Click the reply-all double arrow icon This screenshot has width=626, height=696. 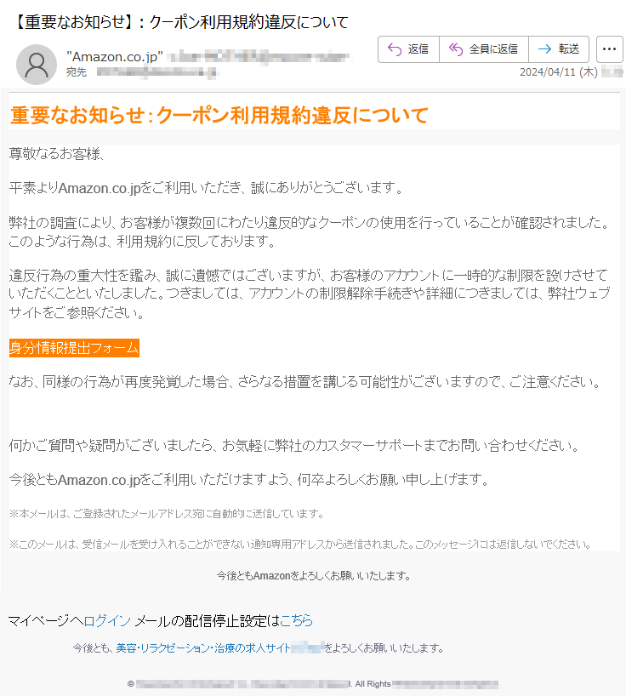coord(456,48)
